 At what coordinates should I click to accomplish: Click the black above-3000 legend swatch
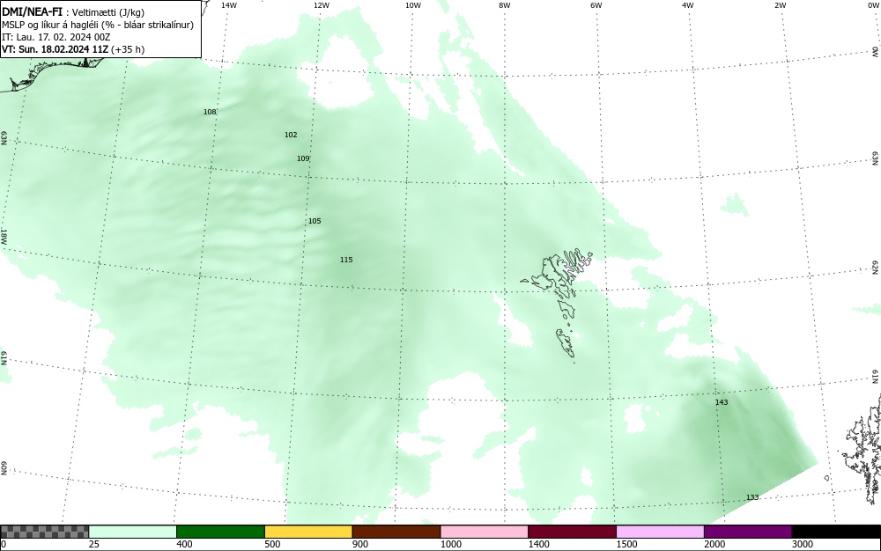click(836, 532)
